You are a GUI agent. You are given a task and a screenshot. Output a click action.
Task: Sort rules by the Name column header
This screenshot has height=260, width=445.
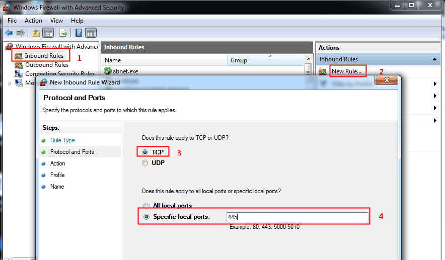[164, 60]
